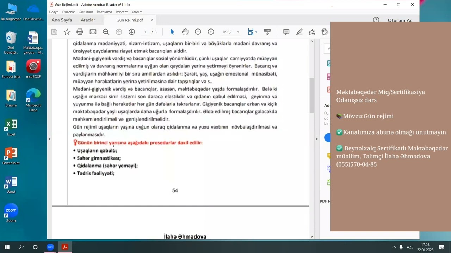This screenshot has width=451, height=253.
Task: Zoom out with the minus icon
Action: tap(198, 32)
